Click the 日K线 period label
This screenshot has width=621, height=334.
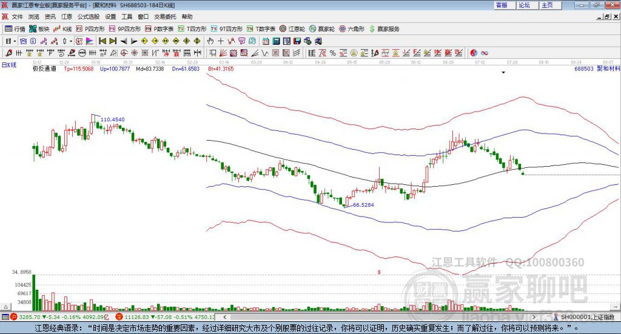(9, 65)
